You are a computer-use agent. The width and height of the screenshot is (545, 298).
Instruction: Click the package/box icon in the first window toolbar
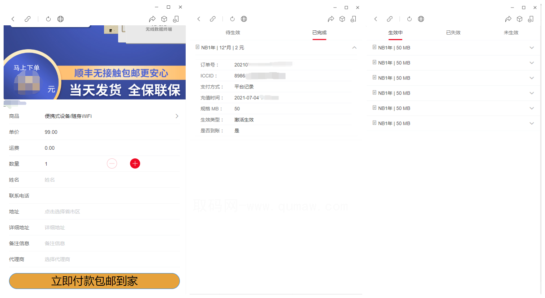click(164, 19)
